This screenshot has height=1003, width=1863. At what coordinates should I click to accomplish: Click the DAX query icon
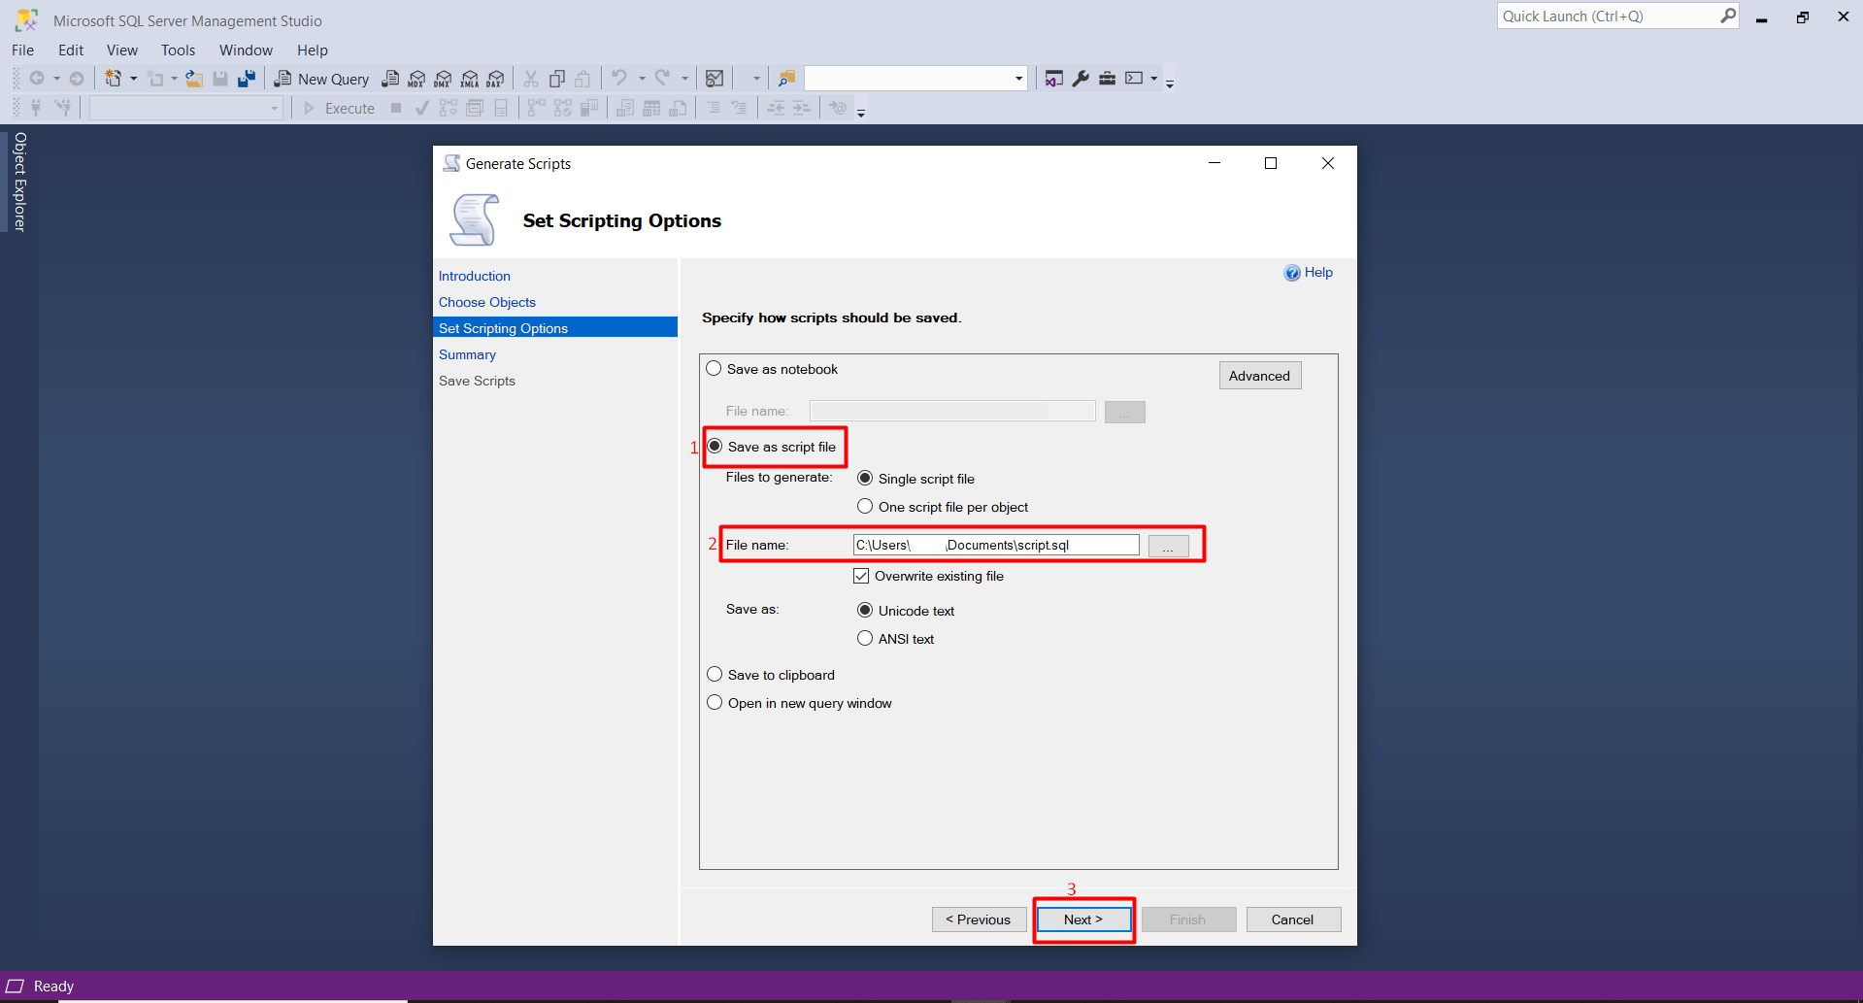496,79
